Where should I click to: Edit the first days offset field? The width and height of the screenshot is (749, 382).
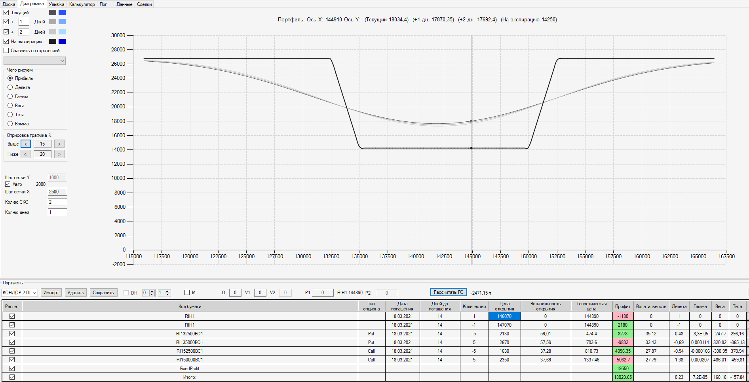24,22
